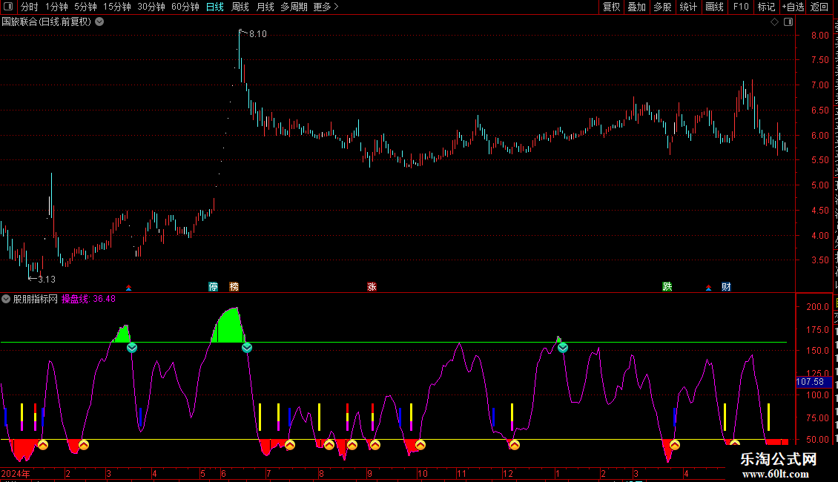Click the month 10 marker on date axis

click(x=423, y=473)
